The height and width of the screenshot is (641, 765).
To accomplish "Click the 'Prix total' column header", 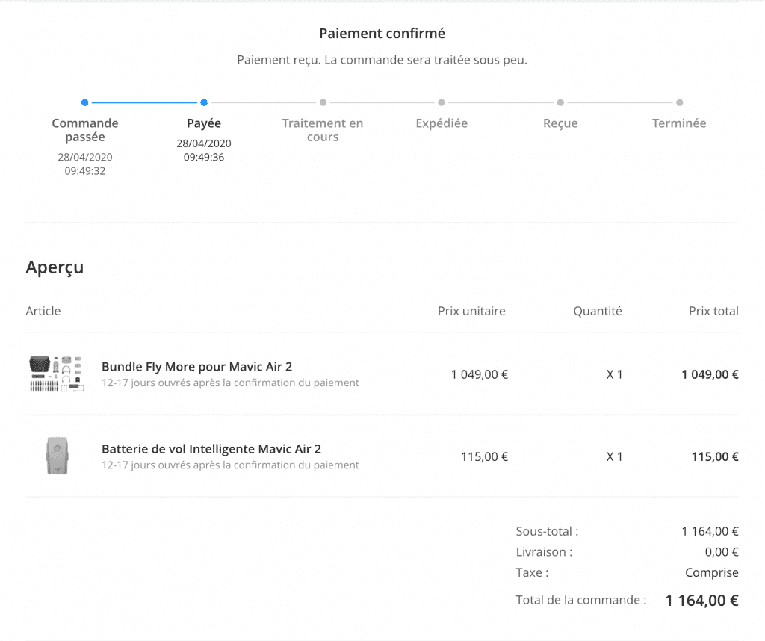I will 713,311.
